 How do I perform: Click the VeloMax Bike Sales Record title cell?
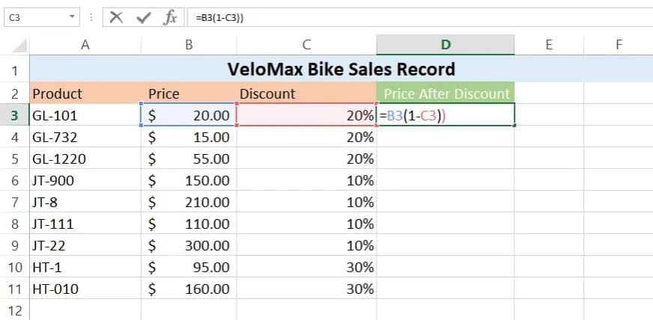pos(341,70)
